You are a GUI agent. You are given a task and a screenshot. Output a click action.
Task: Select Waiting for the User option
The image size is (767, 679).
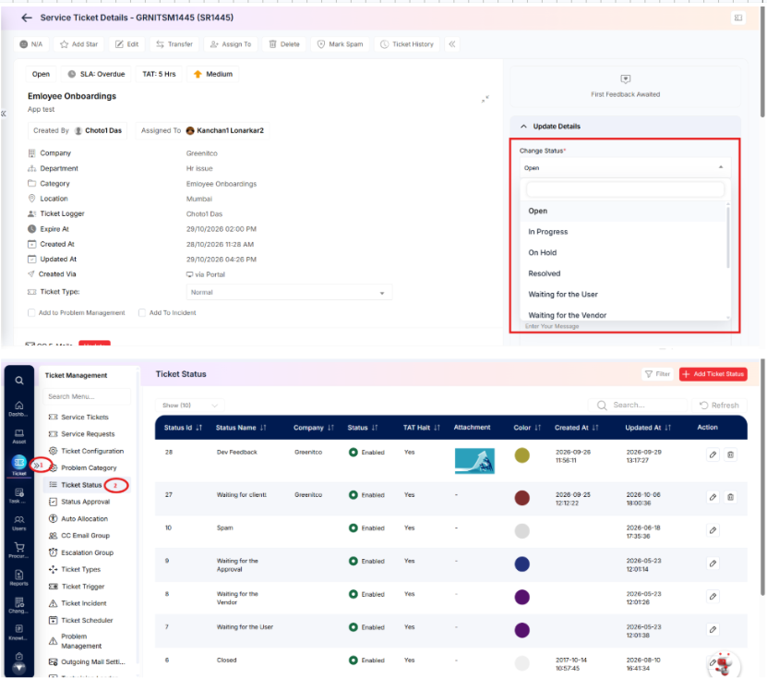[x=625, y=294]
